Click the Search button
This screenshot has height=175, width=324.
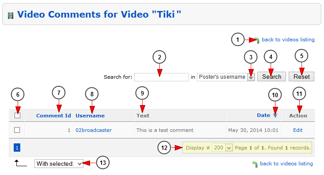271,77
